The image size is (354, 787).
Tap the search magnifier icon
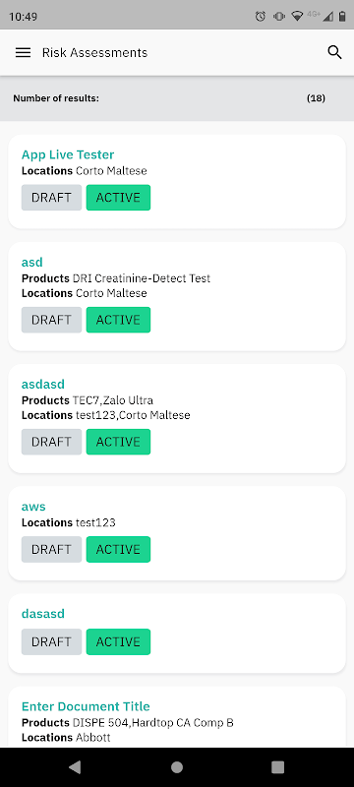(x=334, y=52)
